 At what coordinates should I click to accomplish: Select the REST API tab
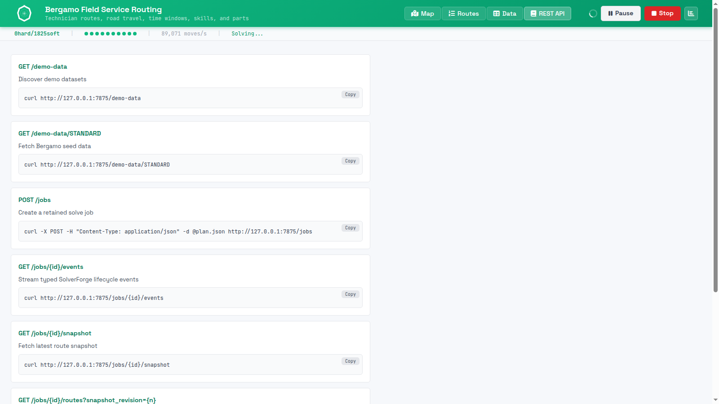[547, 13]
